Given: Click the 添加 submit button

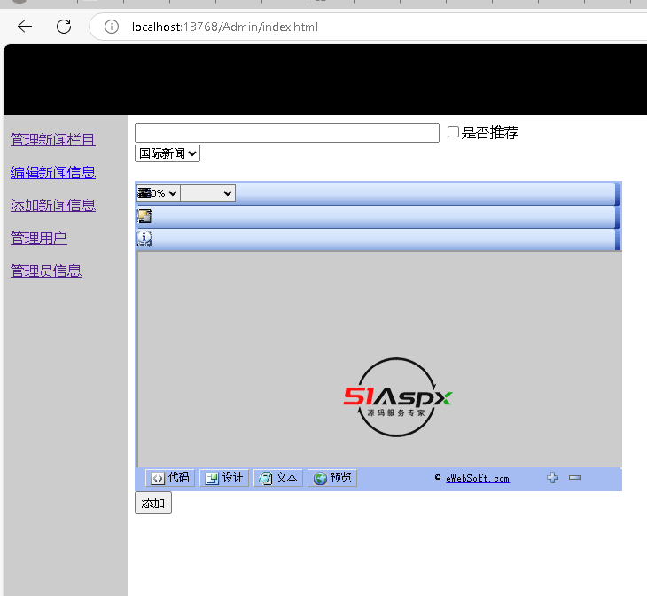Looking at the screenshot, I should click(x=152, y=503).
